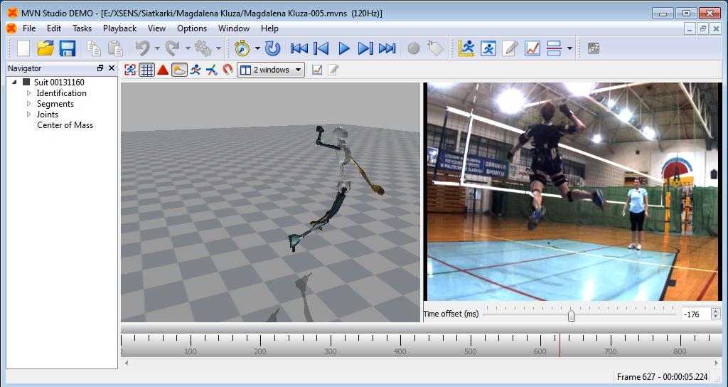The height and width of the screenshot is (387, 728).
Task: Click the grayed paste icon
Action: (115, 48)
